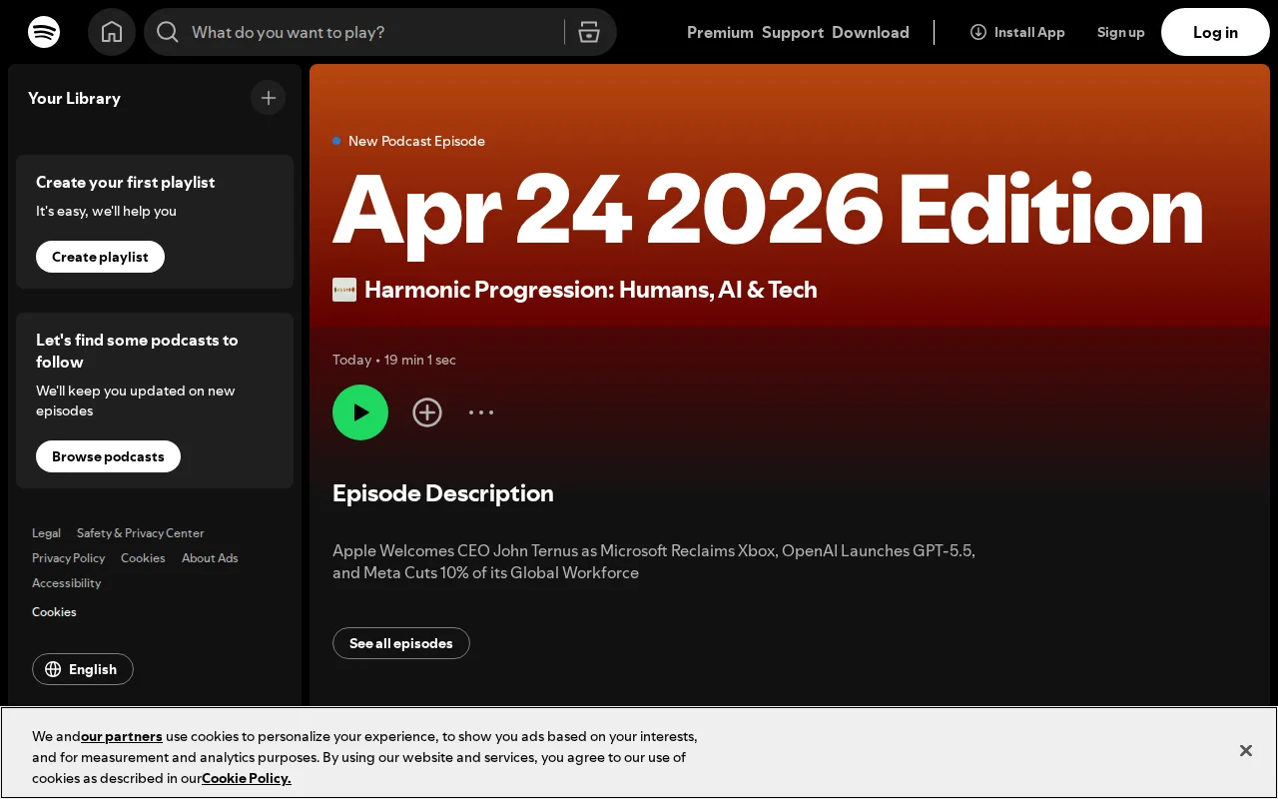Open more options three-dot menu
Viewport: 1278px width, 799px height.
tap(481, 412)
